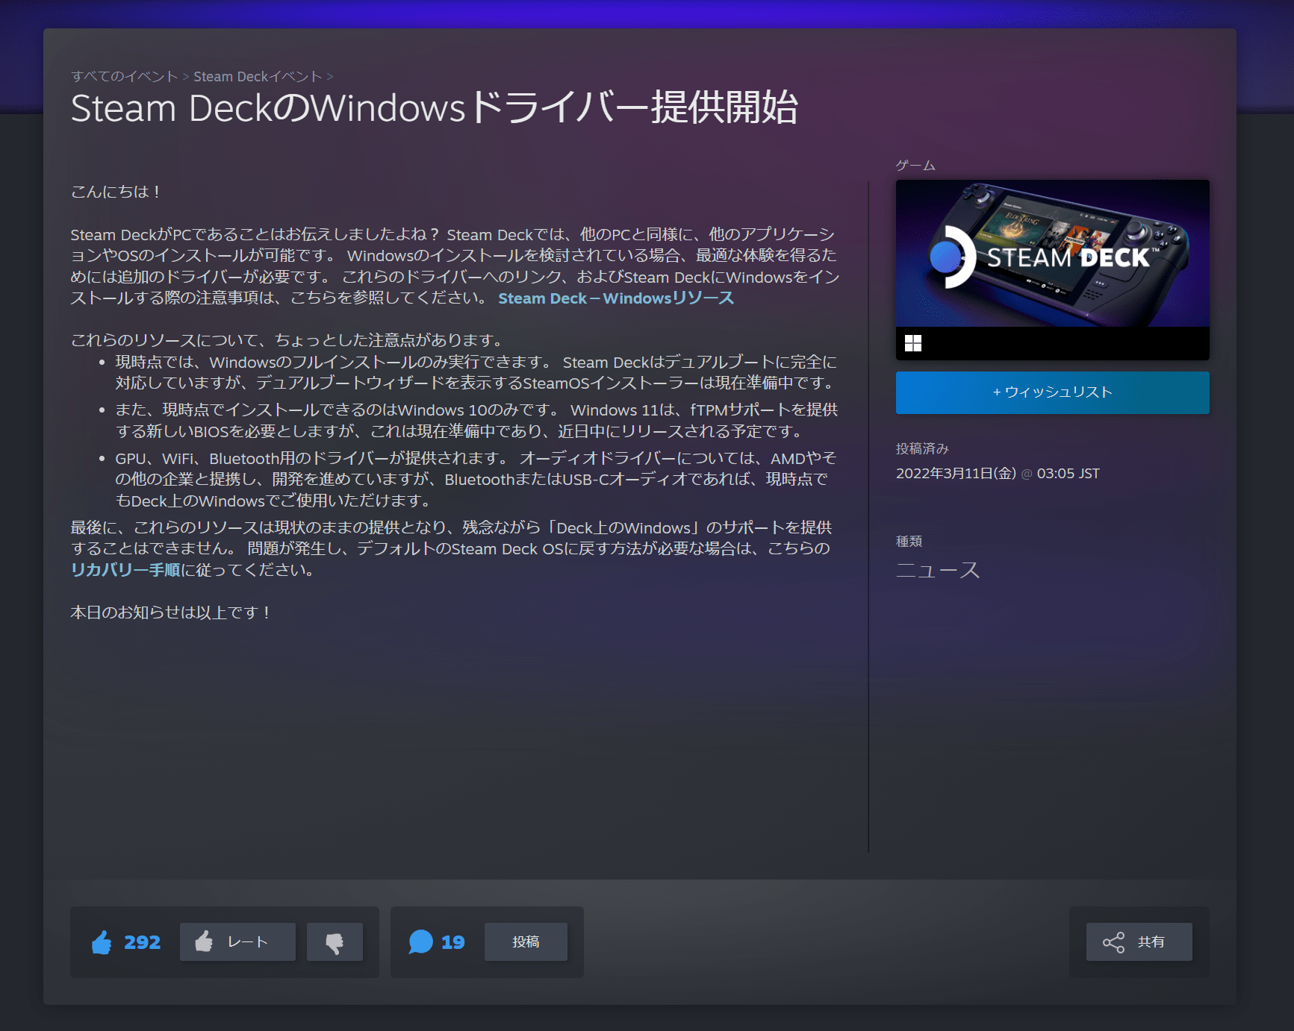Click the like count 292
Screen dimensions: 1294x1031
142,942
